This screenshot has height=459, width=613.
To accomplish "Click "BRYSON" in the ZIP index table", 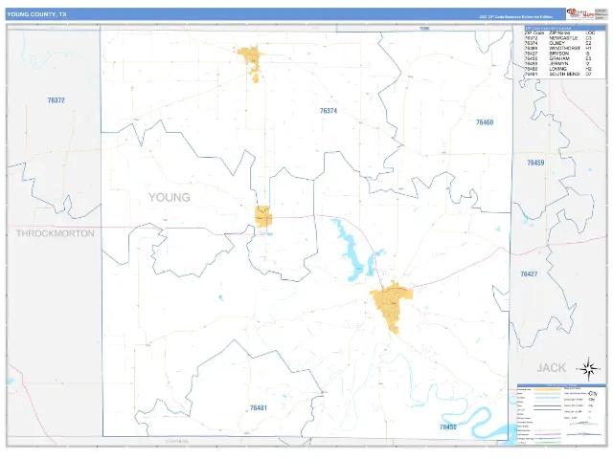I will [558, 54].
